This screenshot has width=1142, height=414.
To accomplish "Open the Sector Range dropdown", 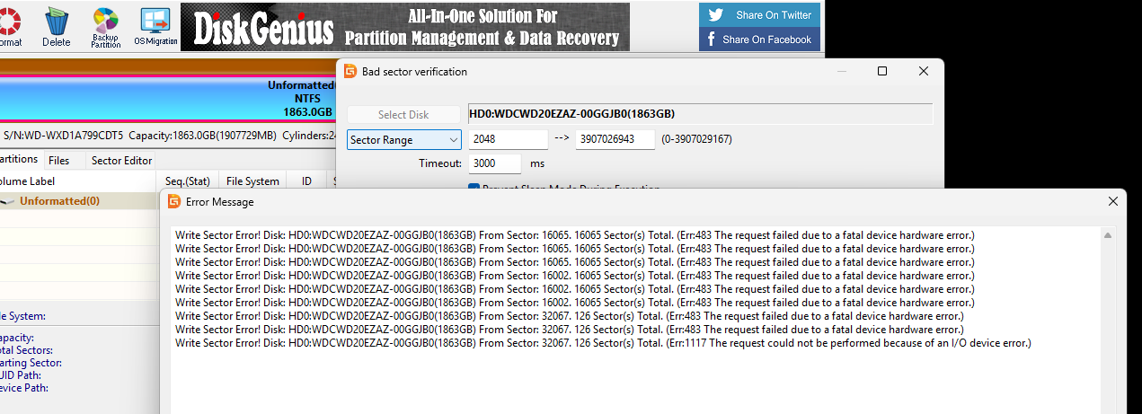I will [x=404, y=140].
